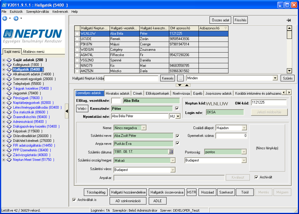Click the Hallgatók összevonása button

tap(167, 192)
